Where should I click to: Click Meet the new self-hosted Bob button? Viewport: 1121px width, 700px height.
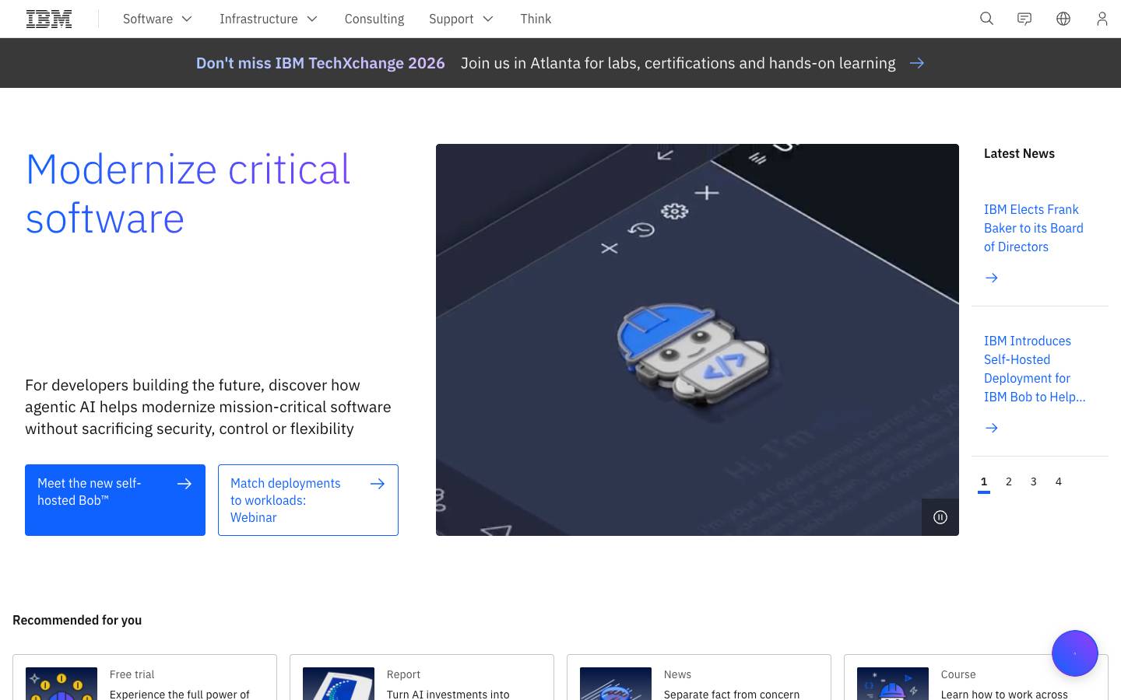(x=115, y=500)
